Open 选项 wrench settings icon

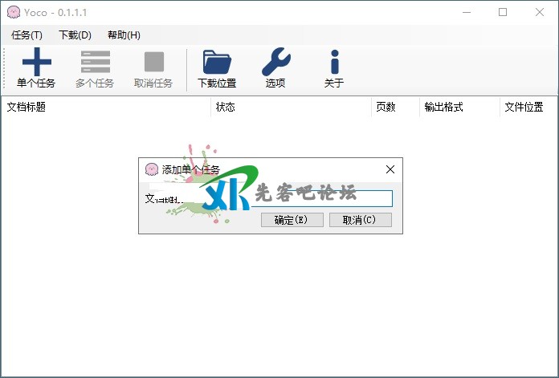pos(275,63)
